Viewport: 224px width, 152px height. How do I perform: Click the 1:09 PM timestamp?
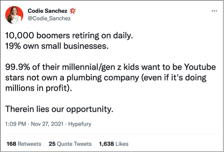(16, 124)
